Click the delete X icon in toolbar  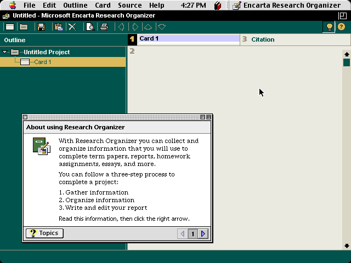point(72,27)
